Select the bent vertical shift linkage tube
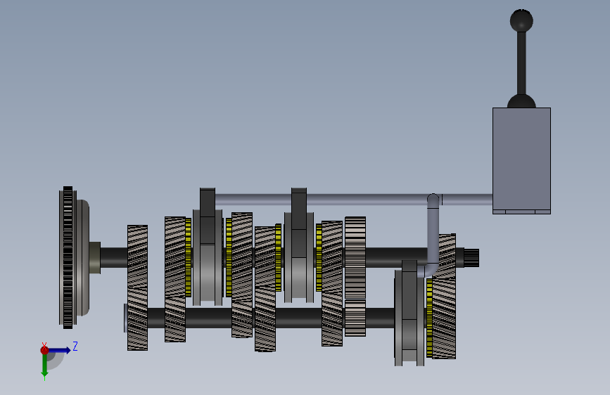Viewport: 610px width, 395px height. point(432,236)
